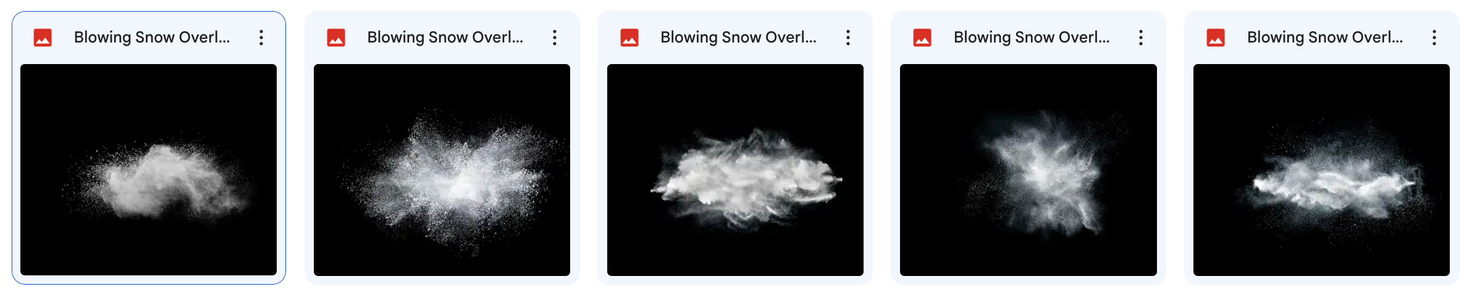This screenshot has height=292, width=1464.
Task: Open the thumbnail with star-shaped wispy snow burst
Action: [1029, 169]
